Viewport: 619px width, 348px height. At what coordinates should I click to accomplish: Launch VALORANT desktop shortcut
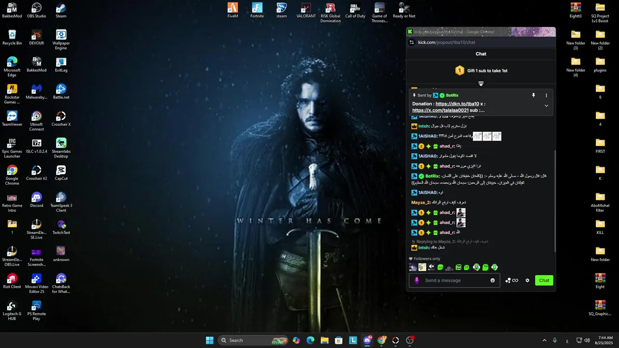pyautogui.click(x=306, y=11)
